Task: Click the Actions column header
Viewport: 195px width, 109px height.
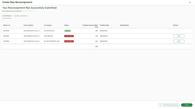Action: click(x=175, y=25)
